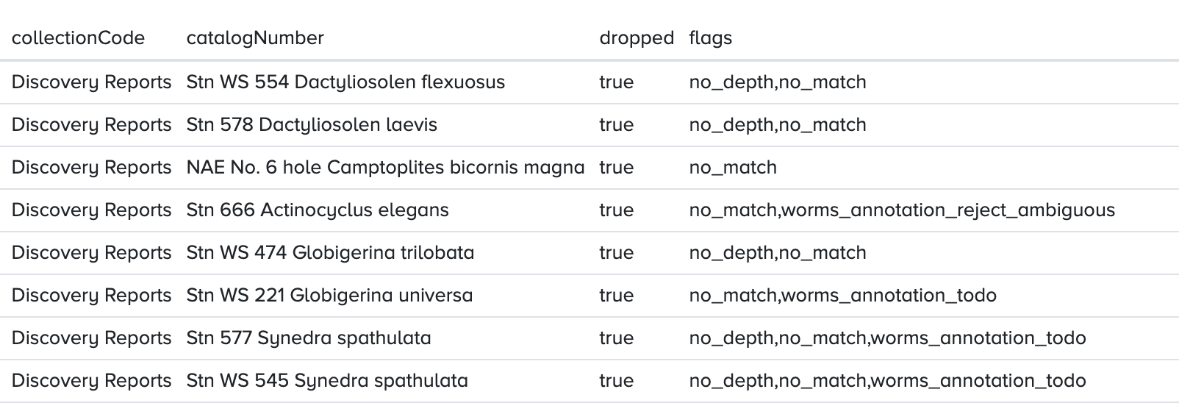The image size is (1179, 403).
Task: Select flags cell for Globigerina universa row
Action: point(843,295)
